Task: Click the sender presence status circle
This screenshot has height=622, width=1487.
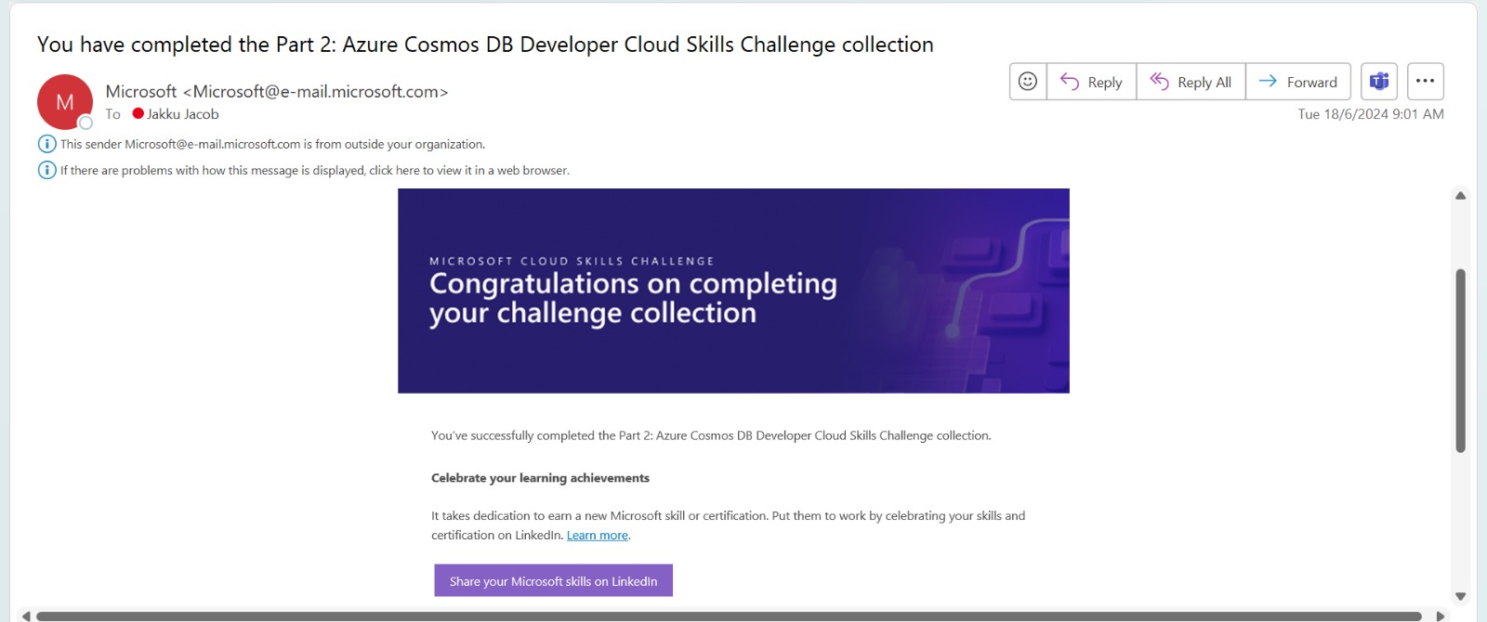Action: point(86,123)
